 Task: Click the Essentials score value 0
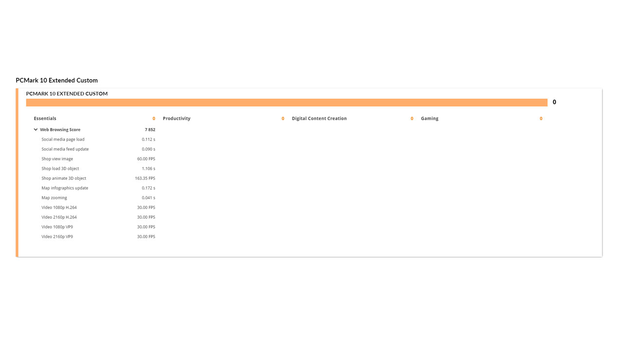pyautogui.click(x=154, y=119)
